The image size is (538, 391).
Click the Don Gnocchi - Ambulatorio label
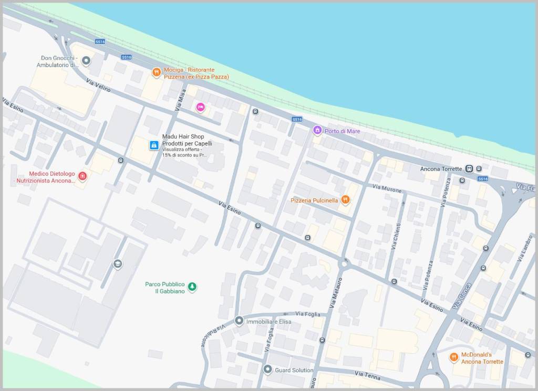click(58, 61)
